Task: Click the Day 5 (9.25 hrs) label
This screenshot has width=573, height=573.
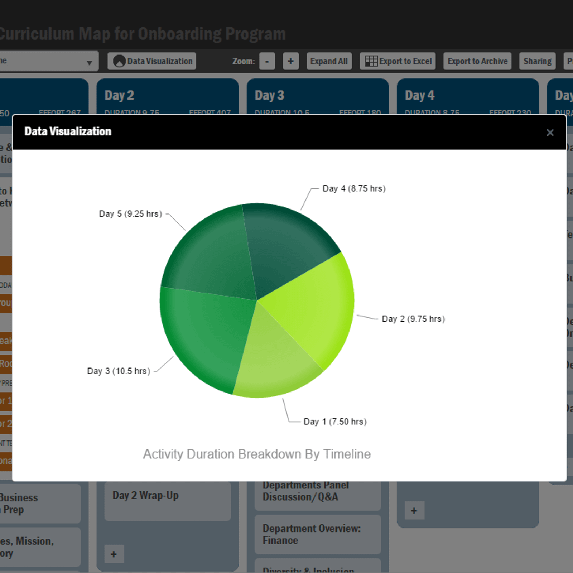Action: coord(130,214)
